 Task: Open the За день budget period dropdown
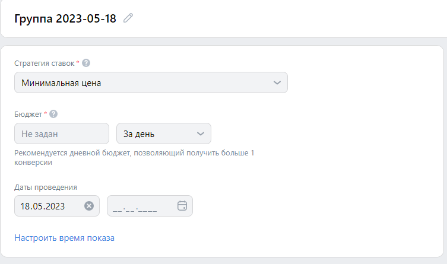pyautogui.click(x=164, y=133)
